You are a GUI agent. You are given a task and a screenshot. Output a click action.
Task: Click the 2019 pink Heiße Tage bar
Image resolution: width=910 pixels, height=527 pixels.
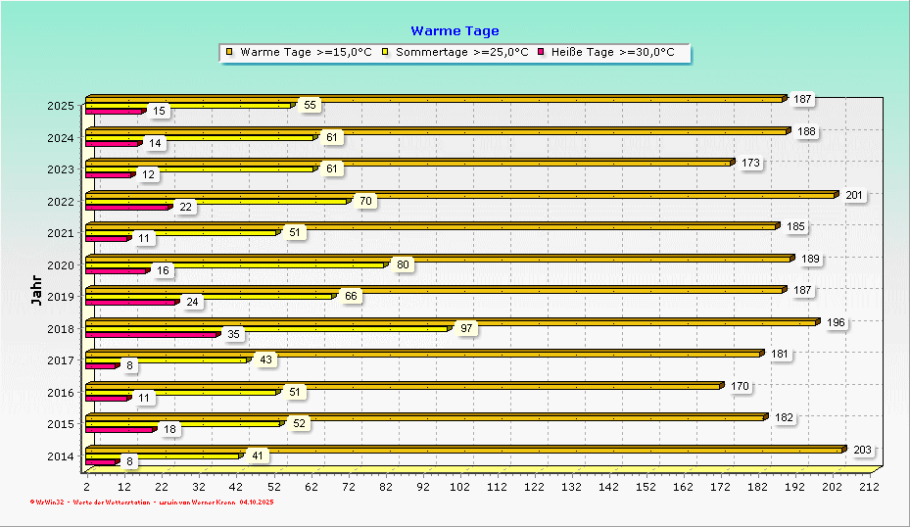[x=131, y=302]
